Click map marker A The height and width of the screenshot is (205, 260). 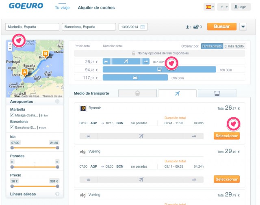click(24, 73)
